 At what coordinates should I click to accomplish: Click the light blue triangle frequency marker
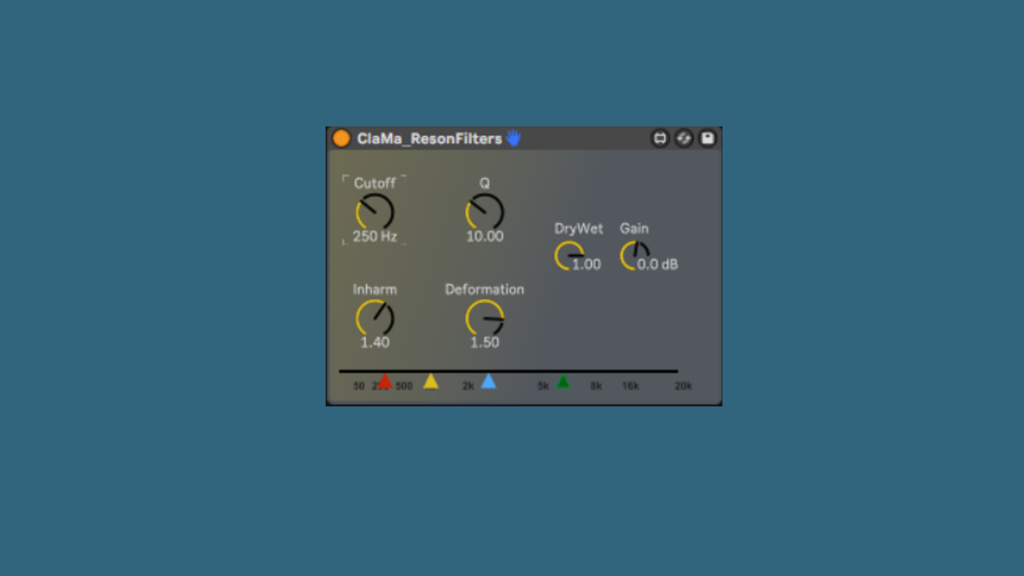[x=488, y=381]
